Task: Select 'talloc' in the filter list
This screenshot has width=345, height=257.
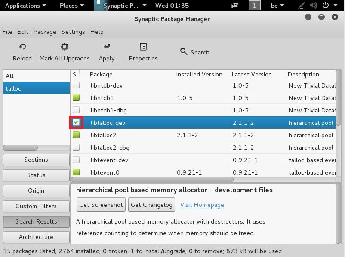Action: click(x=36, y=88)
